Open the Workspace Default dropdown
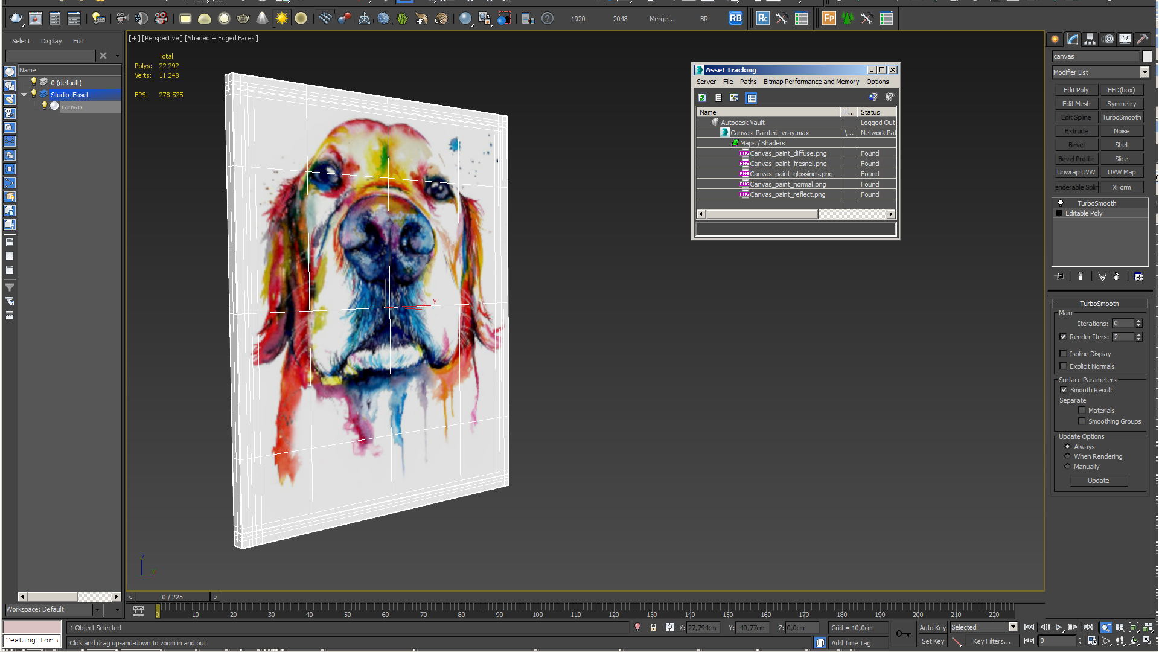Viewport: 1159px width, 652px height. coord(97,610)
